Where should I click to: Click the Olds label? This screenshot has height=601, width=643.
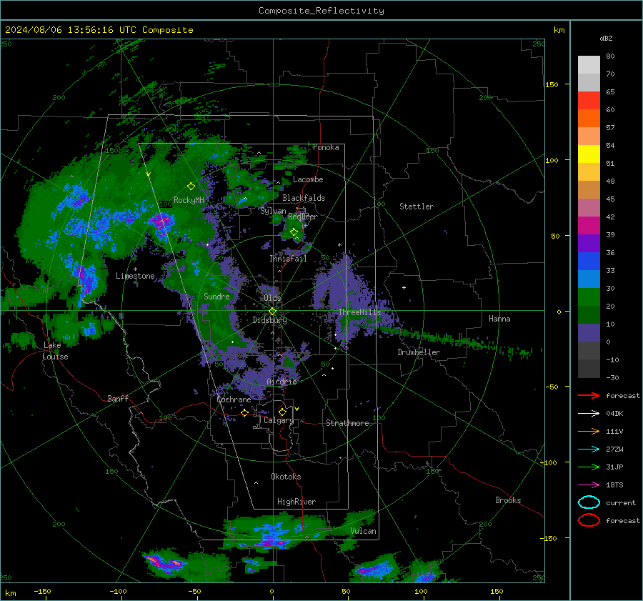click(x=272, y=298)
